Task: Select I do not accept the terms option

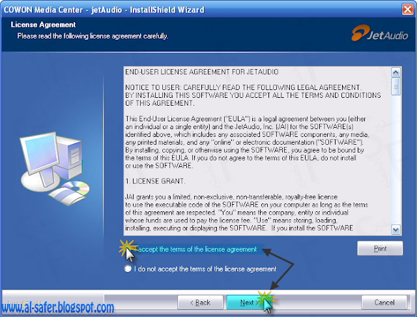Action: [x=128, y=269]
